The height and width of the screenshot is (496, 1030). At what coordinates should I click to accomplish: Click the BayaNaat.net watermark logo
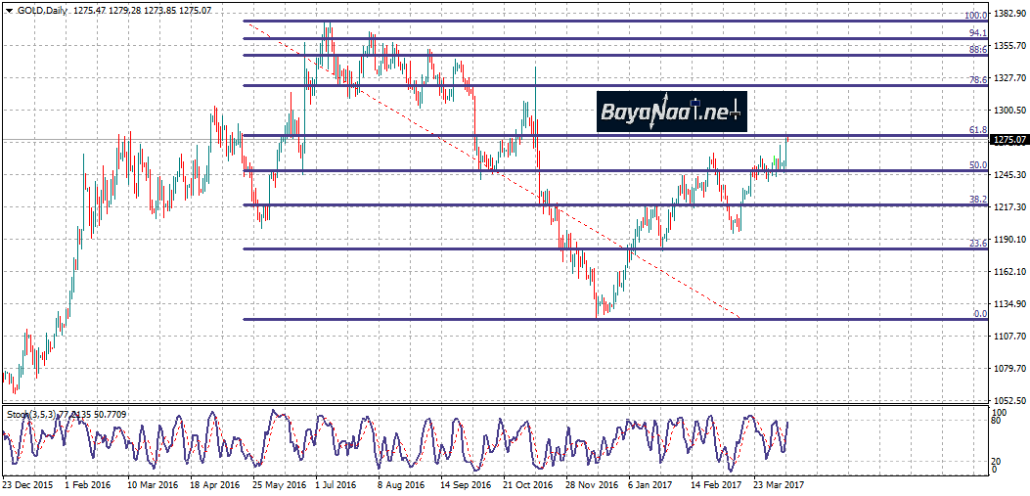[x=671, y=113]
